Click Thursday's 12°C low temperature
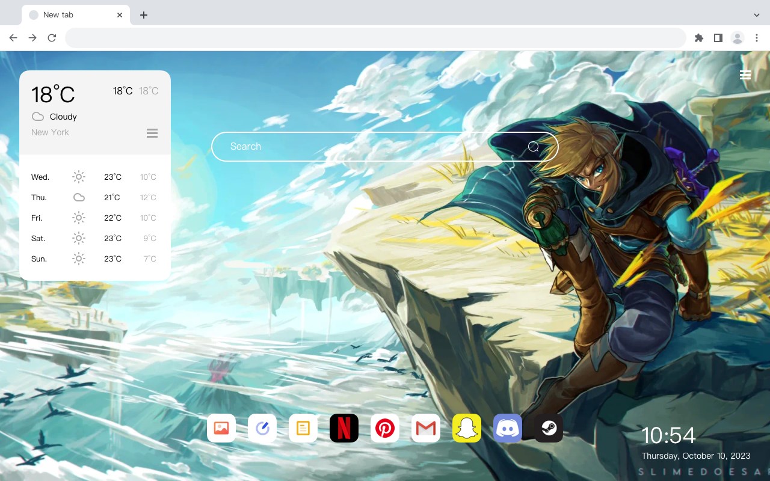770x481 pixels. pyautogui.click(x=148, y=197)
